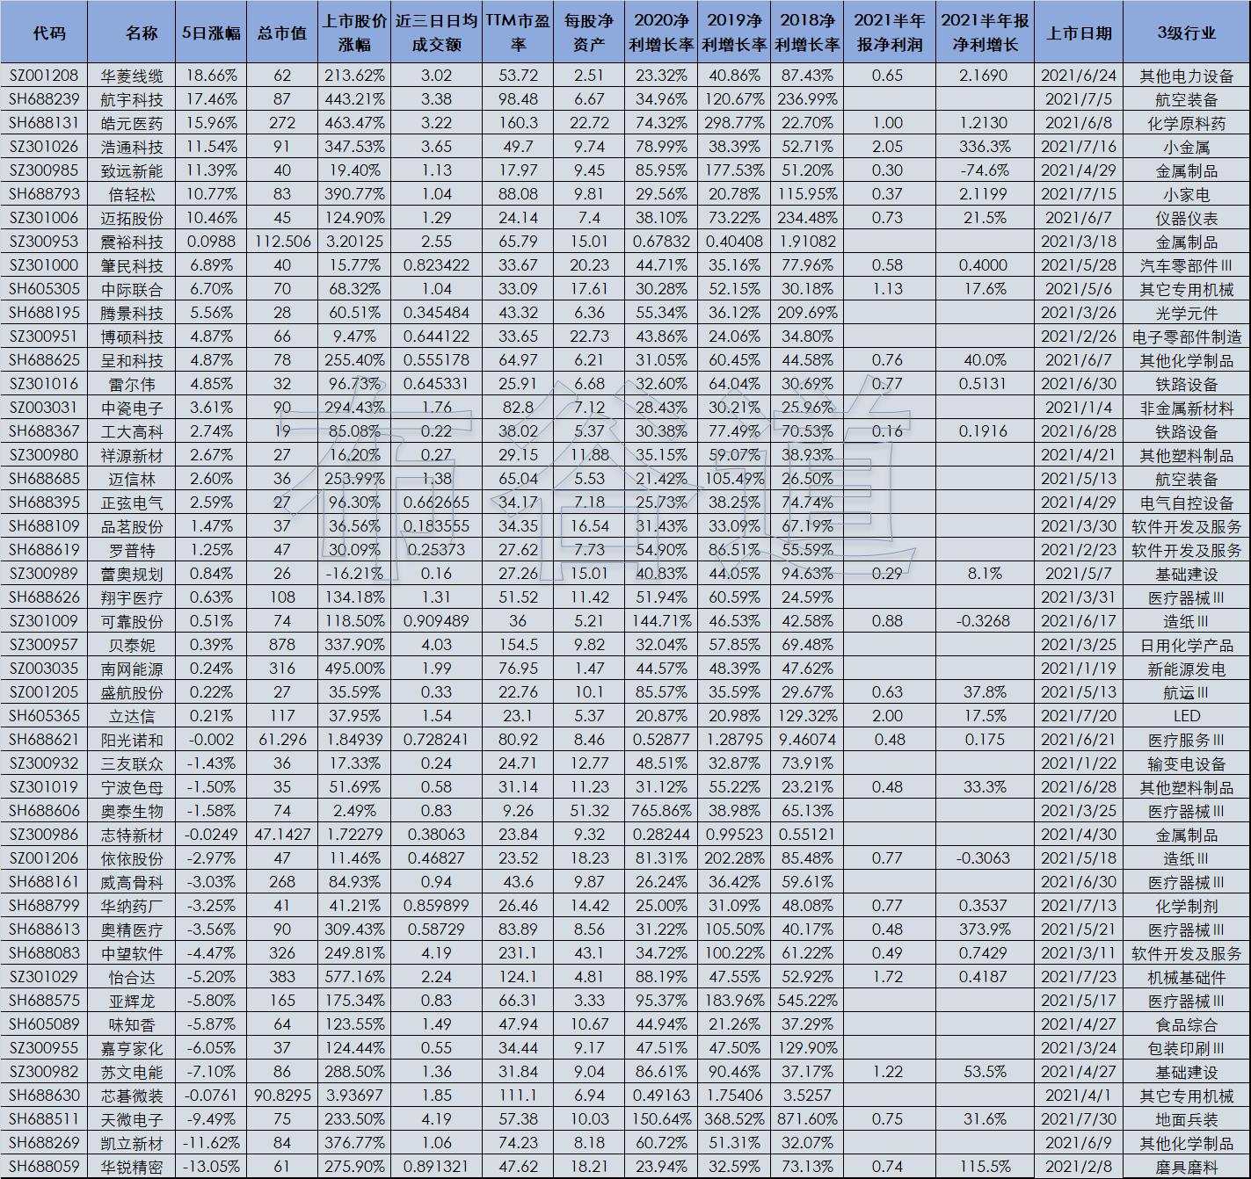
Task: Select the 震裕科技 name cell
Action: pos(132,242)
